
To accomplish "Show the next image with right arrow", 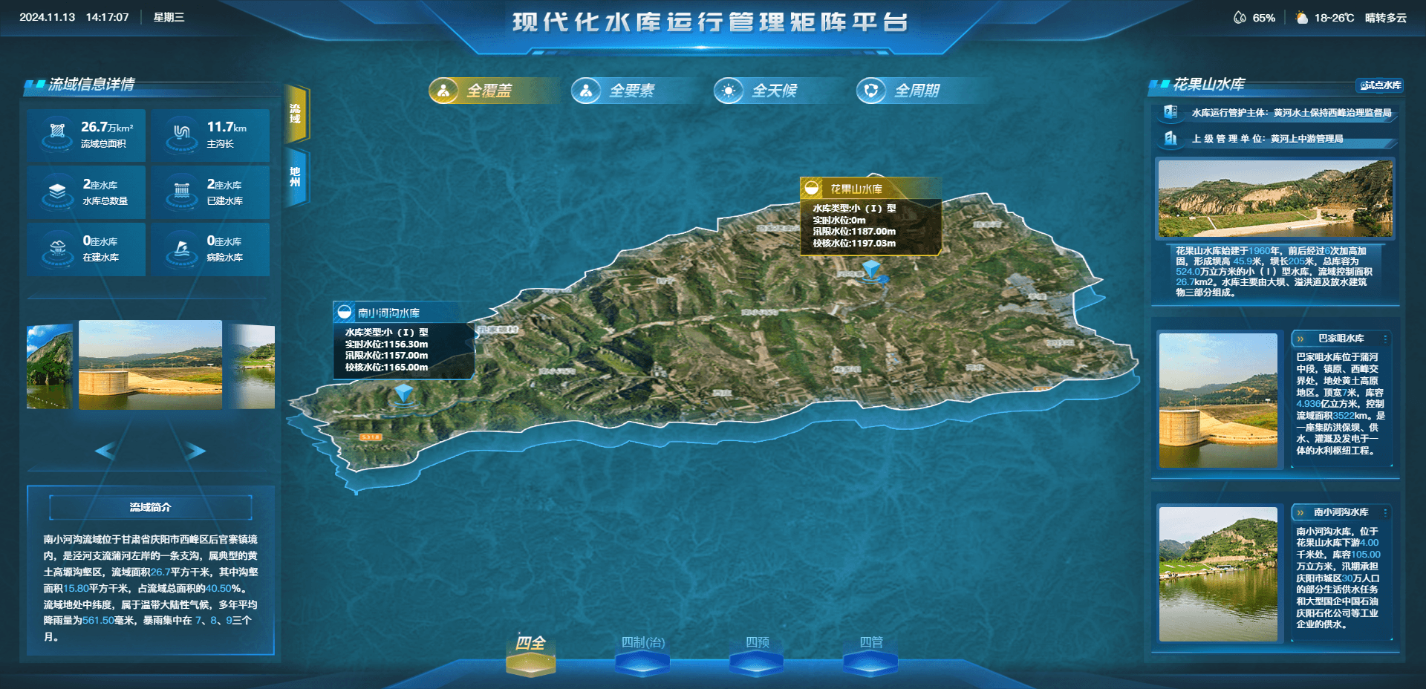I will tap(195, 451).
